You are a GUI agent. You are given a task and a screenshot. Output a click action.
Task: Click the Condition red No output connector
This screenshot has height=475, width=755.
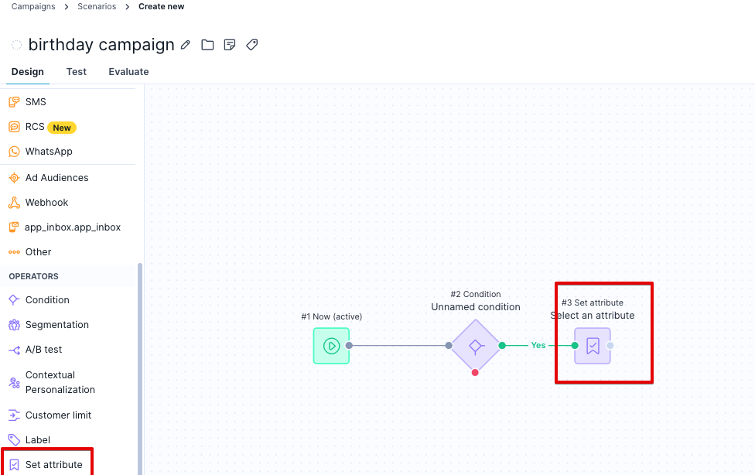click(x=475, y=372)
